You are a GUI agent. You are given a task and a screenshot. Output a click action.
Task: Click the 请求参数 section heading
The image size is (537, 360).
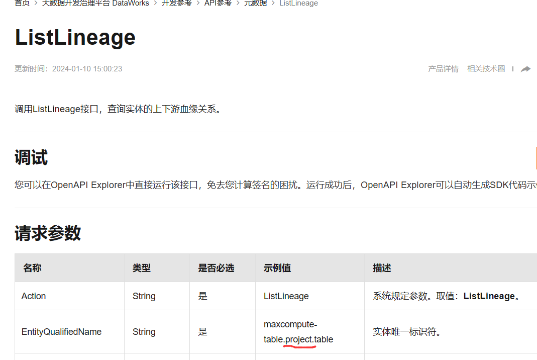[48, 233]
